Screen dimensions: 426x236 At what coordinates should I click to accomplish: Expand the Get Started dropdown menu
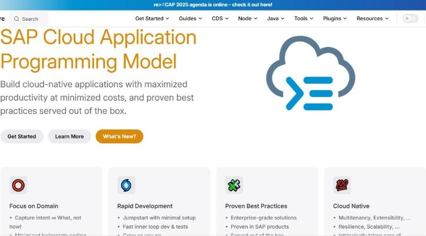tap(152, 19)
